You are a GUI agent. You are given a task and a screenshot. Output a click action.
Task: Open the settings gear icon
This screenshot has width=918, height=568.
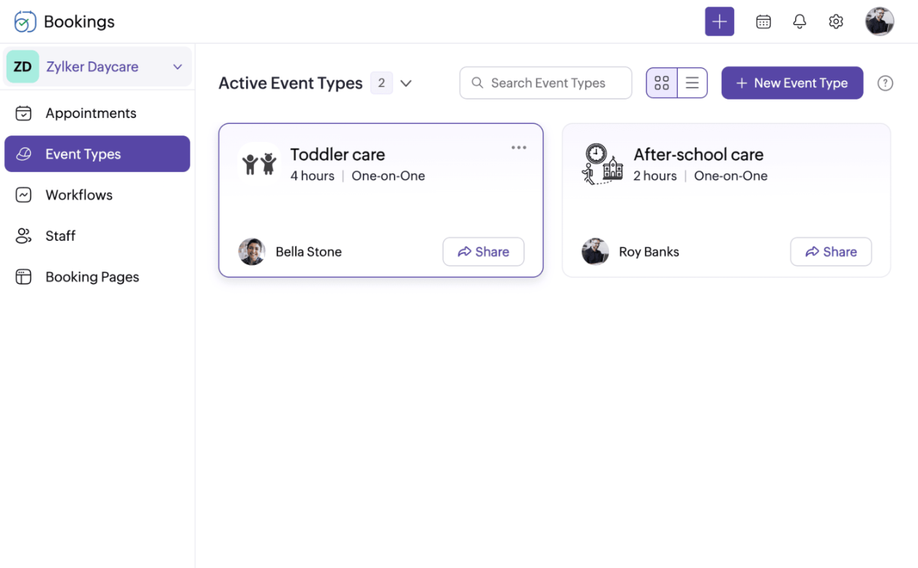pos(836,22)
